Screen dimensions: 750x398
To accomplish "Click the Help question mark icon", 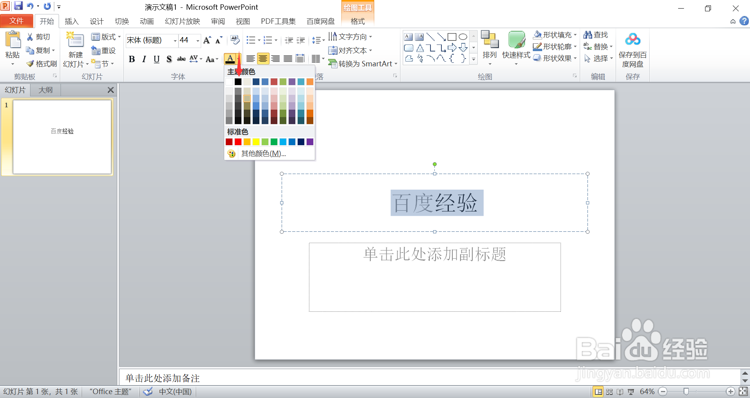I will point(744,21).
